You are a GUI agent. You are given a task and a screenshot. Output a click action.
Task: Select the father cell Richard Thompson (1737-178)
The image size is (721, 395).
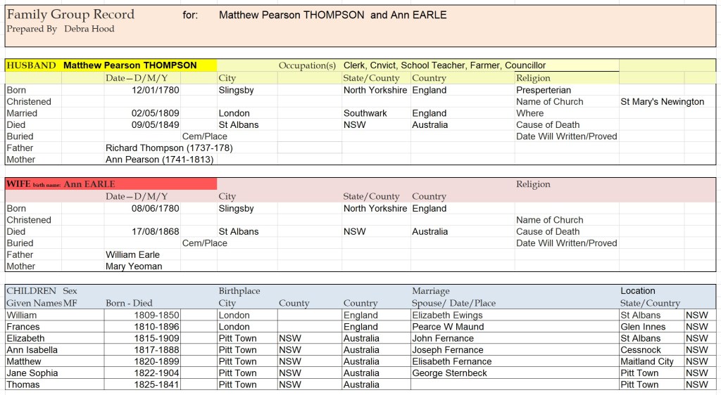tap(169, 148)
